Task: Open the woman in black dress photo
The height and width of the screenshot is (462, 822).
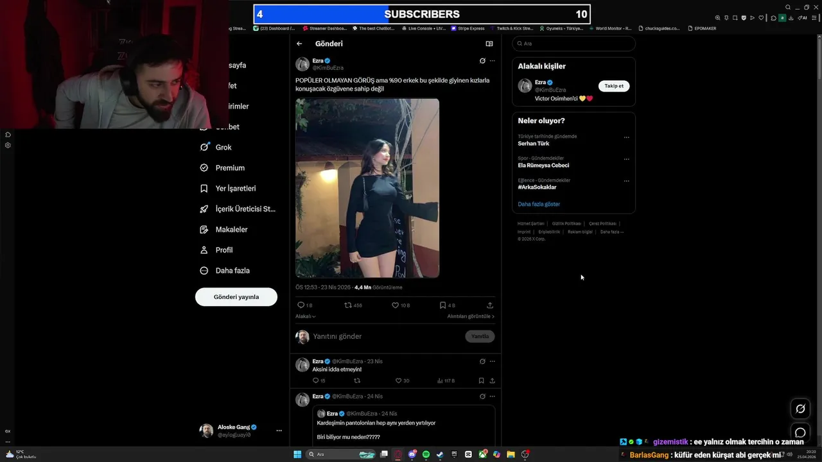Action: click(x=367, y=188)
